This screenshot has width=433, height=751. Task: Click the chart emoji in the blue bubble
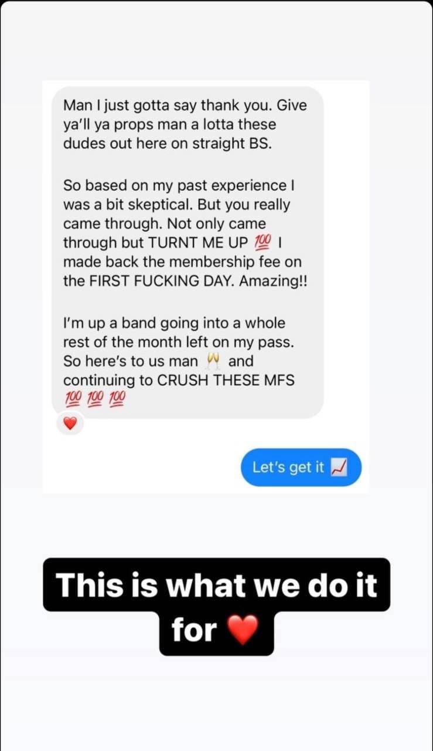[x=339, y=467]
